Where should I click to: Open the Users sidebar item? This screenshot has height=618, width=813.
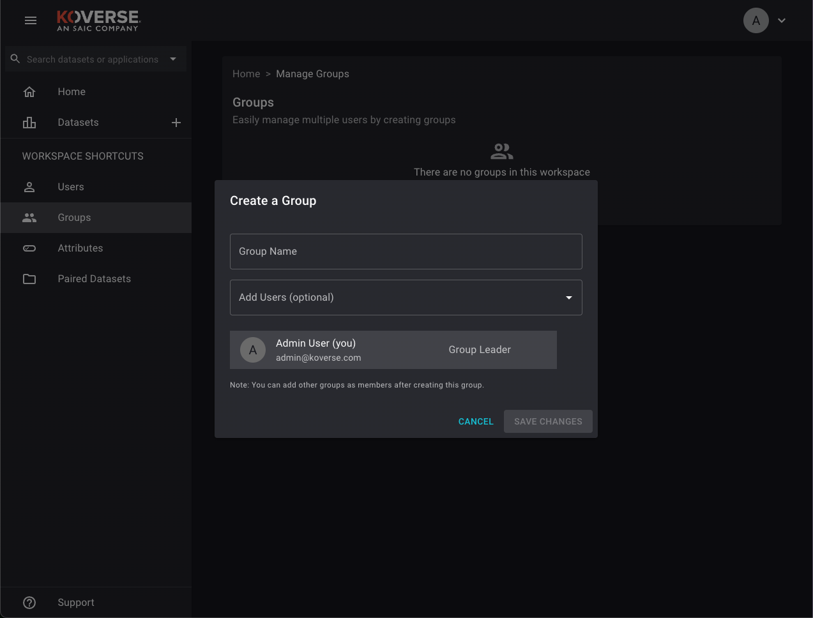coord(71,187)
